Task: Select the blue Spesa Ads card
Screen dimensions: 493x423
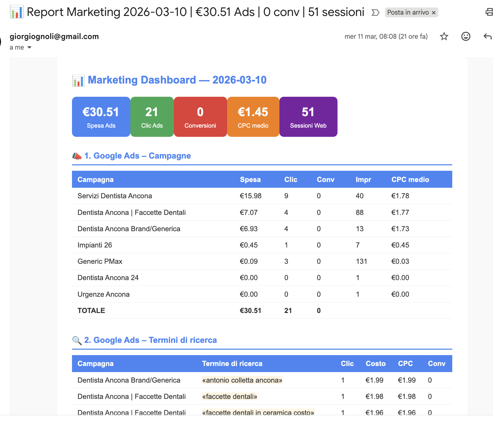Action: 101,117
